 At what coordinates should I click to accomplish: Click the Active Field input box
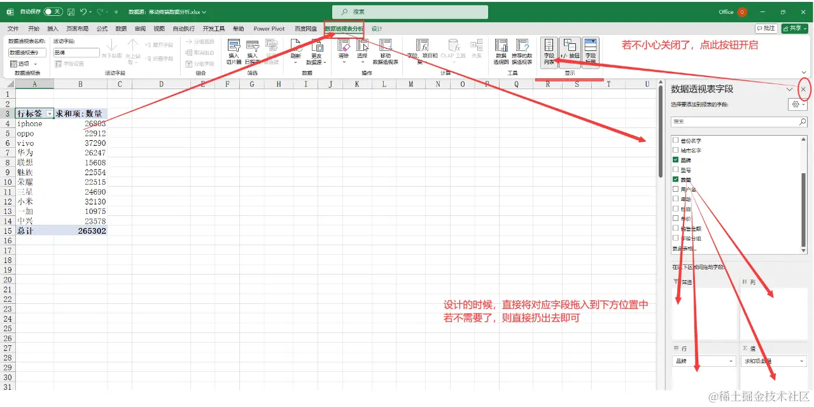pyautogui.click(x=76, y=53)
